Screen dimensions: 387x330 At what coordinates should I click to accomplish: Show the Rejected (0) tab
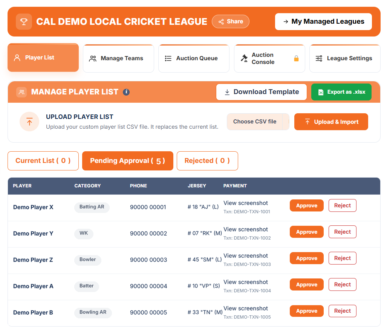coord(207,161)
